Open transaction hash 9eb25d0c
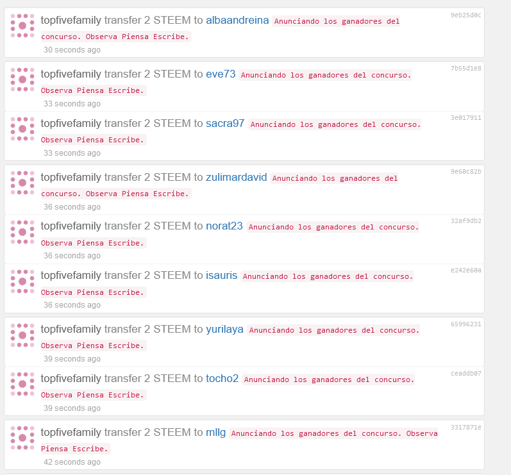This screenshot has width=511, height=475. coord(465,15)
